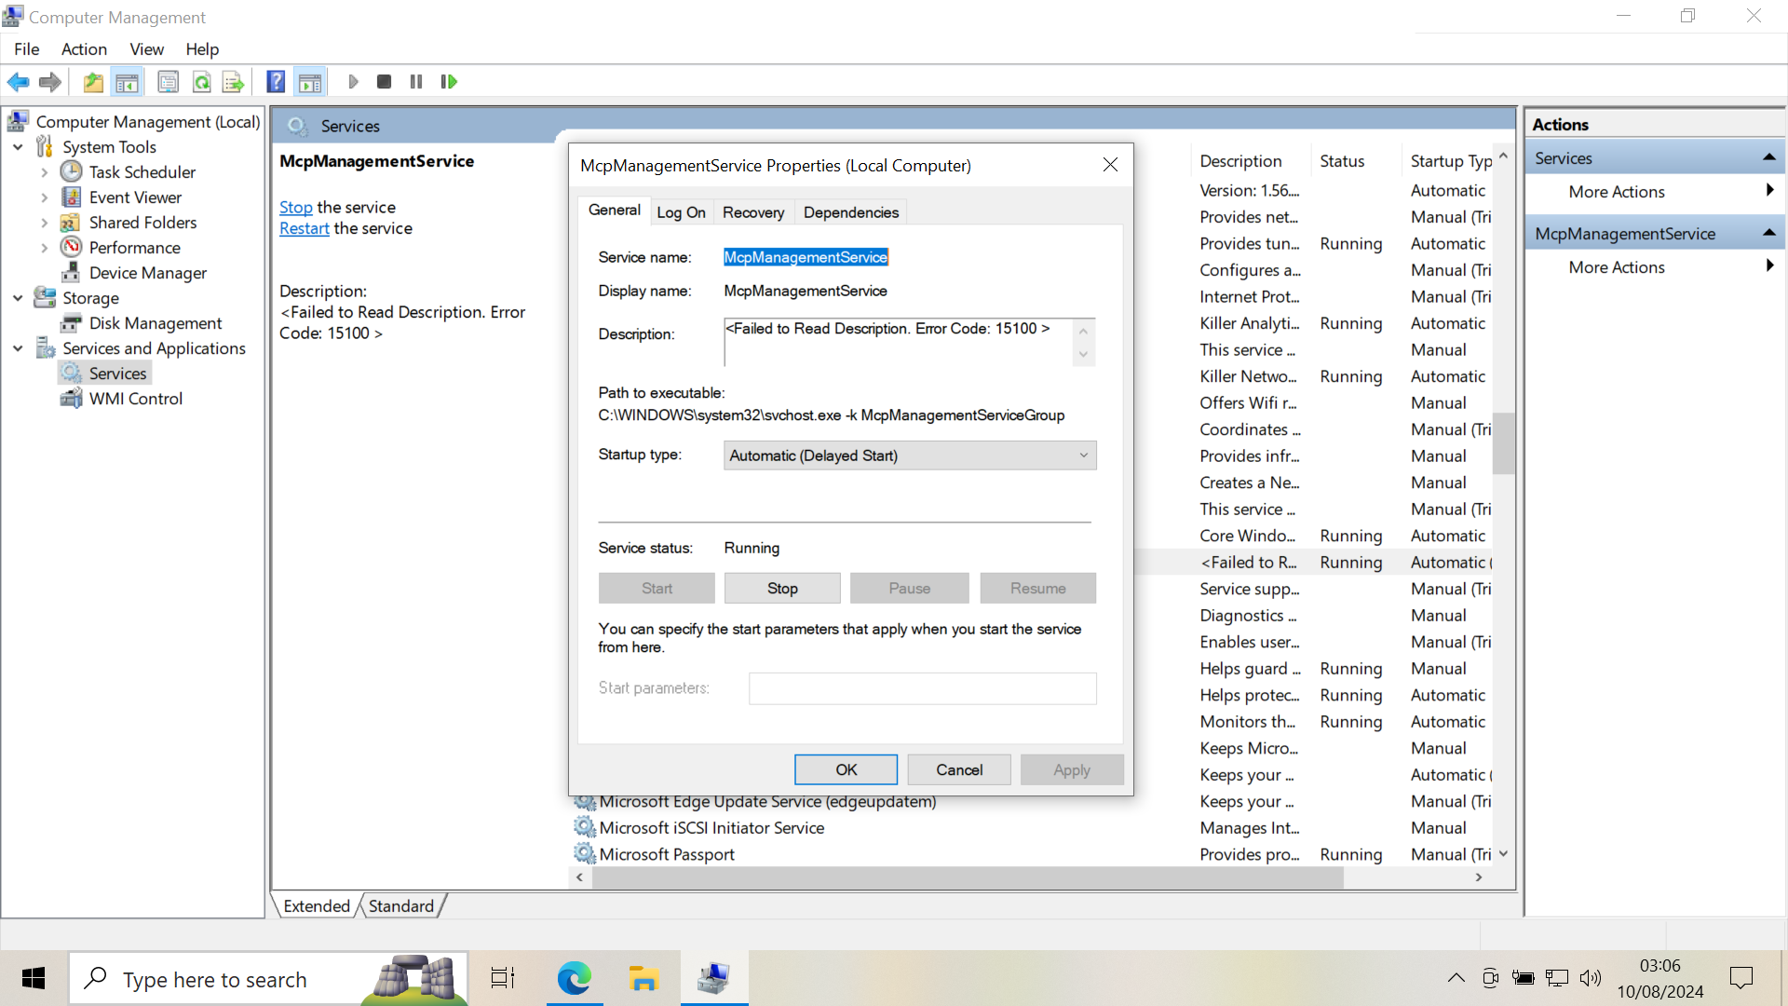
Task: Click the Restart Service toolbar icon
Action: pos(449,82)
